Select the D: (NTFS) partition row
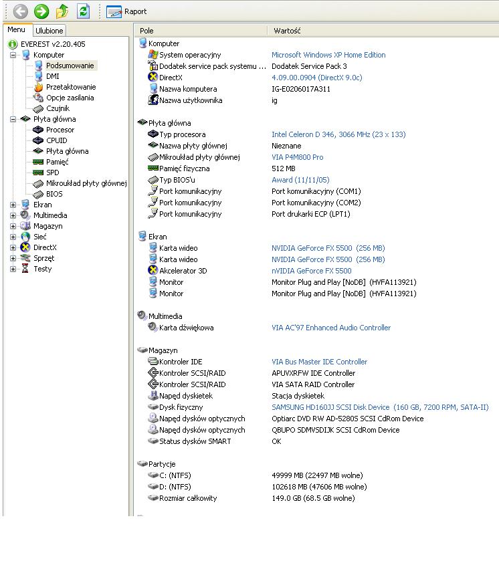Image resolution: width=499 pixels, height=571 pixels. 316,487
